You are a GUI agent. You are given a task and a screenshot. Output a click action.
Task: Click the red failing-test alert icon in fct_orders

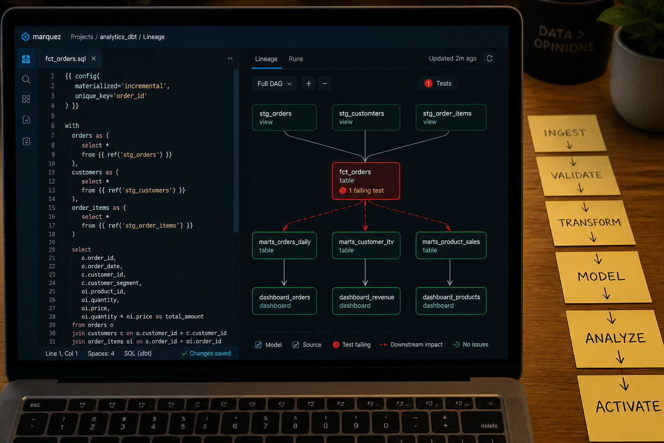tap(343, 191)
